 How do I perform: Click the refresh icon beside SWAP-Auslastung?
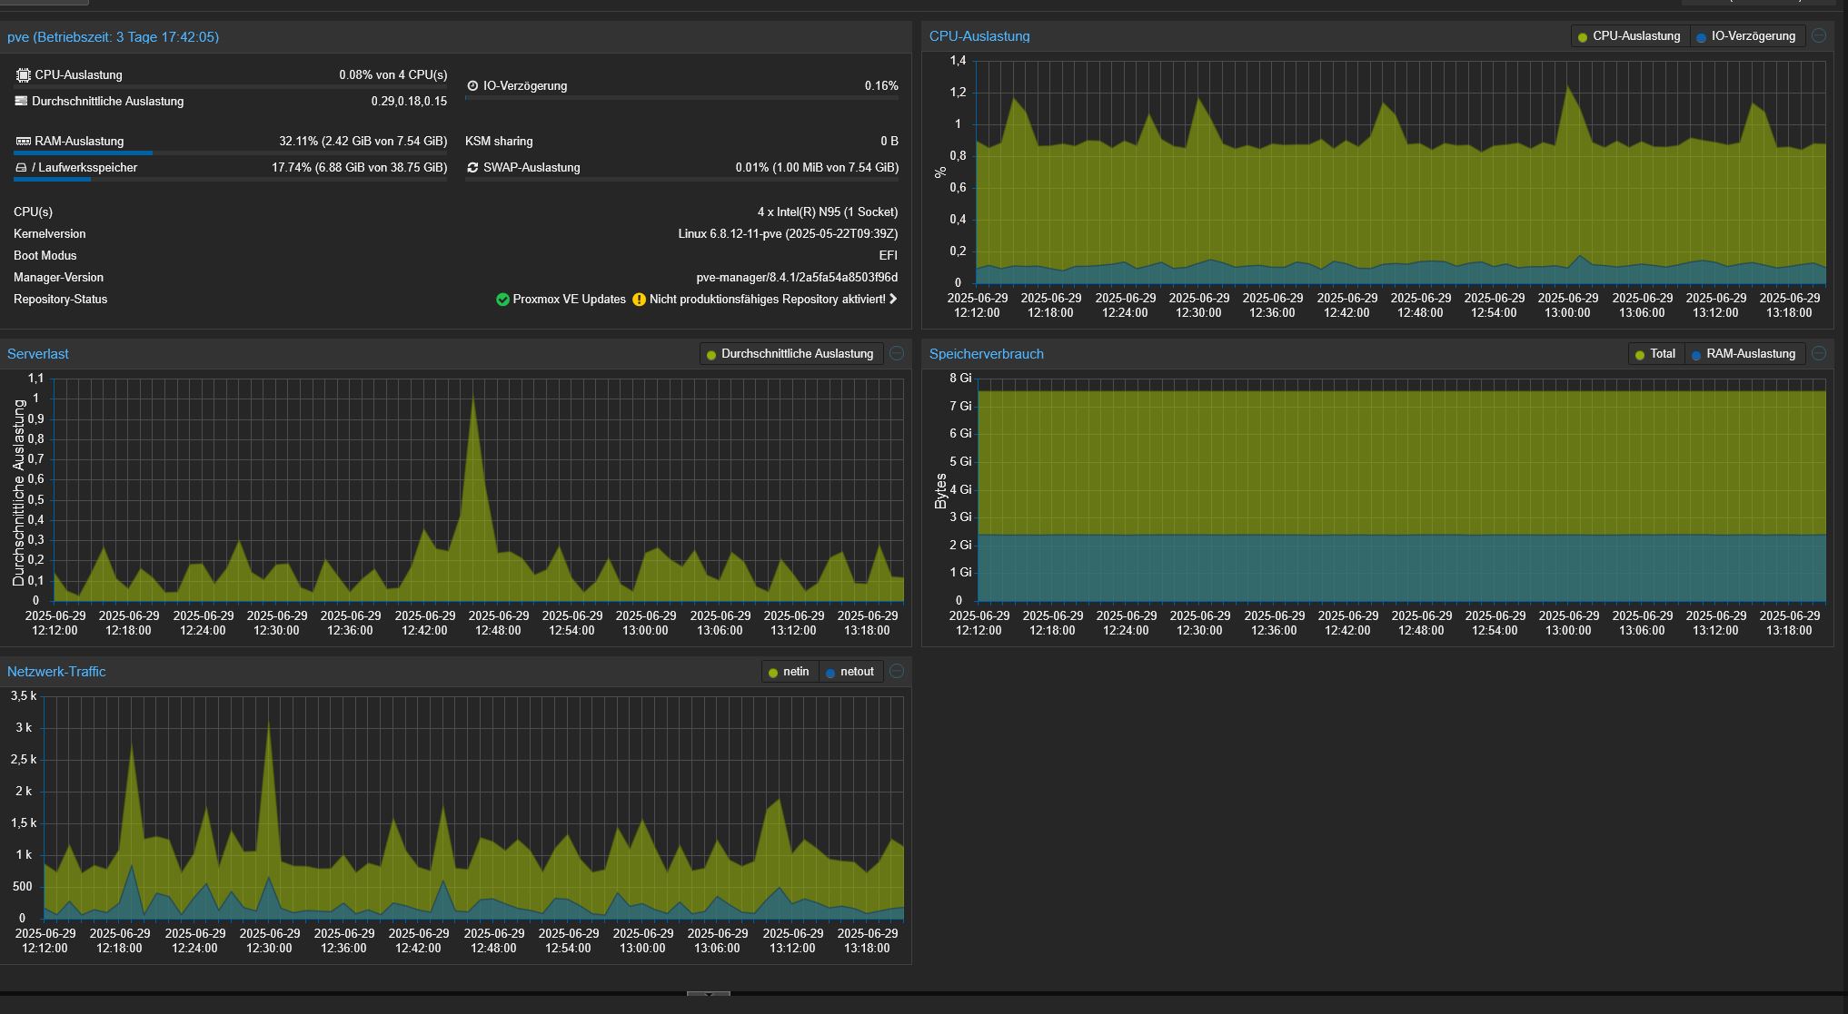(x=472, y=167)
